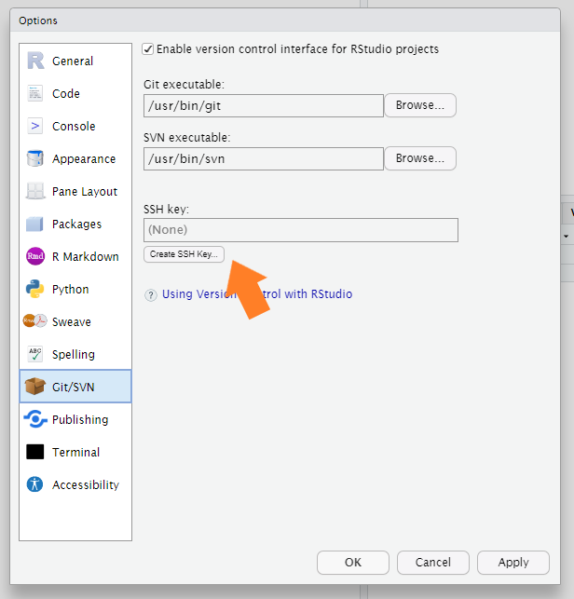This screenshot has width=574, height=599.
Task: Click the General R logo icon
Action: pos(35,61)
